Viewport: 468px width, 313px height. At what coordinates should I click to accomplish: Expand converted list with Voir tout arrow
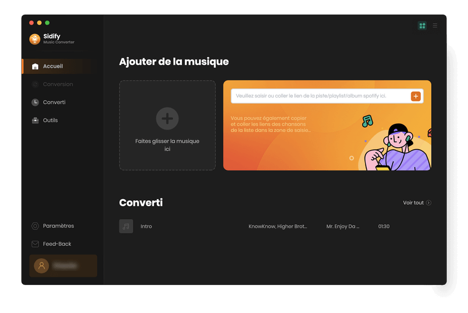coord(429,203)
